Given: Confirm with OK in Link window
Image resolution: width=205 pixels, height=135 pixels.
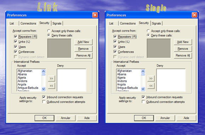Looking at the screenshot, I should (x=45, y=118).
